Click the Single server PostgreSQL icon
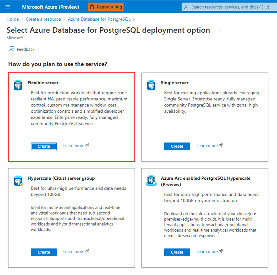The width and height of the screenshot is (277, 275). pos(151,85)
